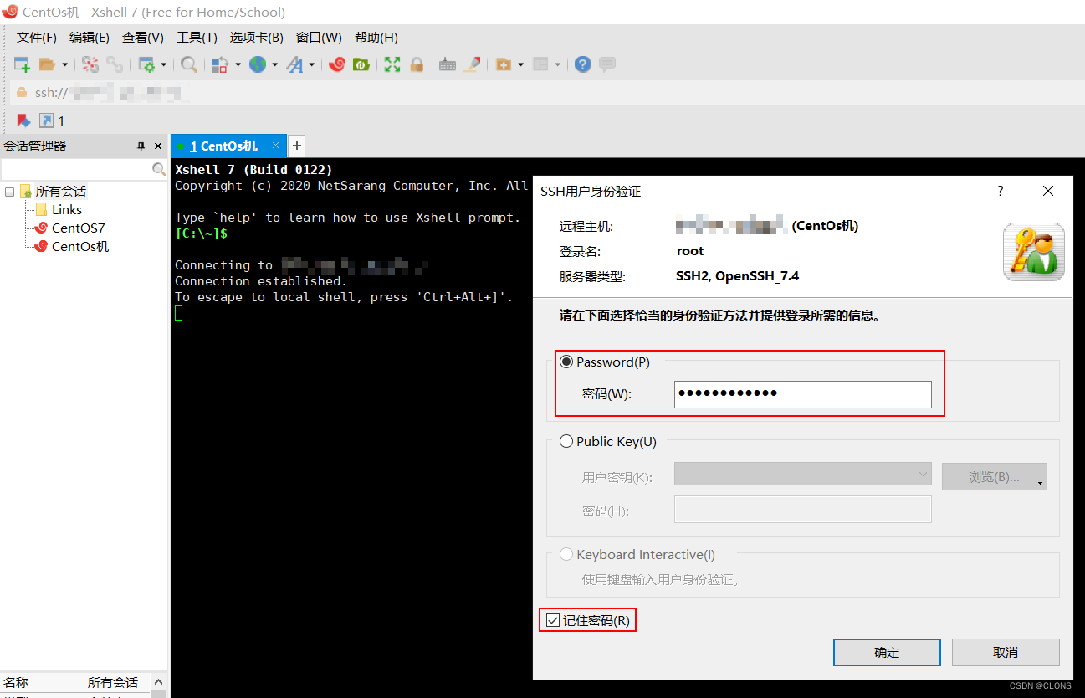Open the on-screen keyboard toolbar icon

point(446,64)
